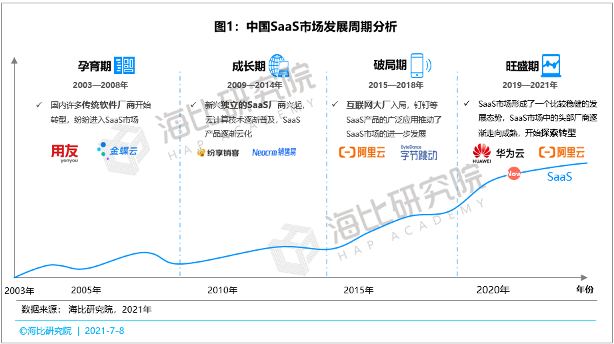
Task: Click the 纷享销客 logo
Action: click(x=218, y=153)
